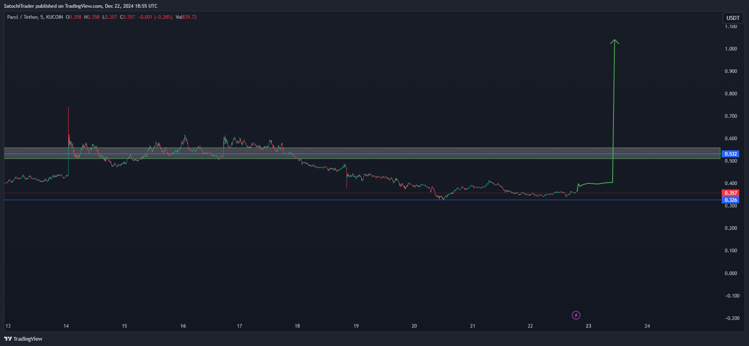Click the TradingView logo at bottom left
The image size is (749, 346).
pos(23,339)
